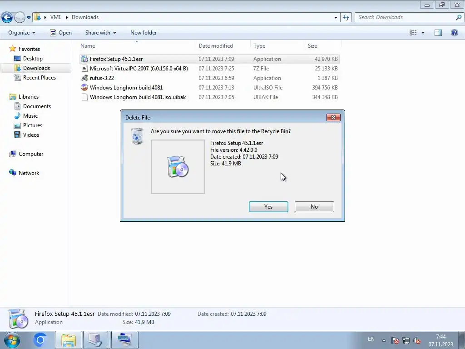
Task: Open the Windows Start menu
Action: [12, 340]
